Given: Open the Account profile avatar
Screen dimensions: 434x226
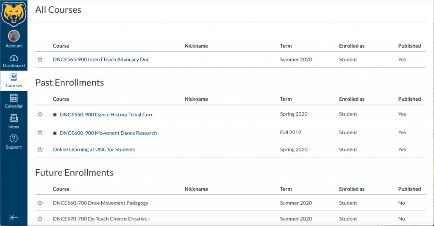Looking at the screenshot, I should [14, 36].
